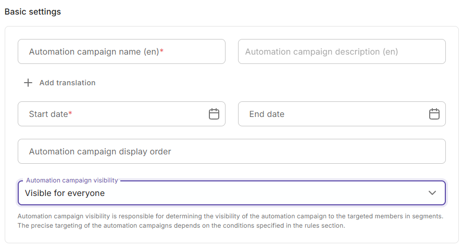Viewport: 462px width, 249px height.
Task: Click the 'Automation campaign visibility' floating label
Action: coord(72,180)
